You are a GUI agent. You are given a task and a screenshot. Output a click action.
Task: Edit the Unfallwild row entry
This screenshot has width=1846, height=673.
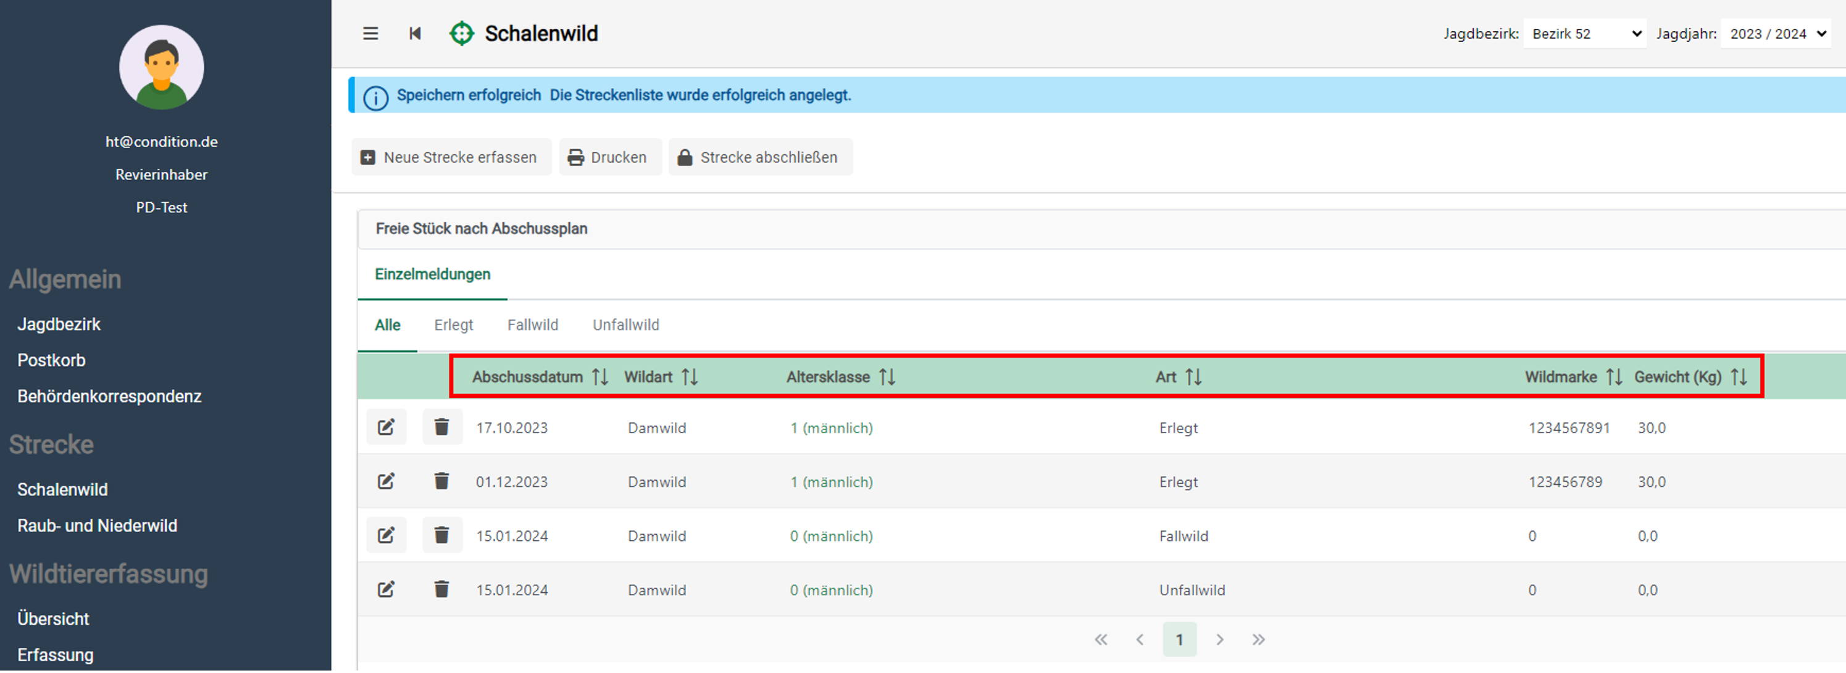(x=386, y=590)
